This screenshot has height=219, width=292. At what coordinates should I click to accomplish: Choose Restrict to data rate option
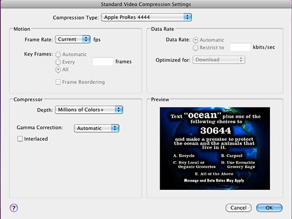click(x=196, y=48)
